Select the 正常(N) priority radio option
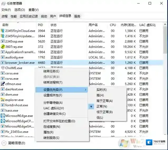The width and height of the screenshot is (168, 150). [91, 106]
